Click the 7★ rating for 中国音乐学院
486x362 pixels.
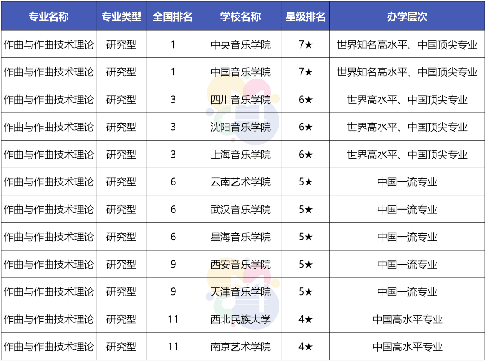pyautogui.click(x=306, y=72)
